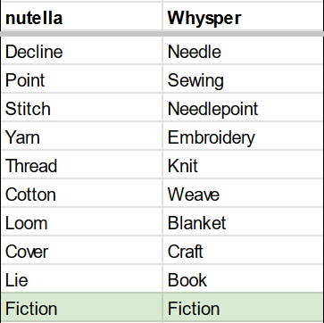Click the Thread cell
The width and height of the screenshot is (324, 323).
click(x=81, y=164)
